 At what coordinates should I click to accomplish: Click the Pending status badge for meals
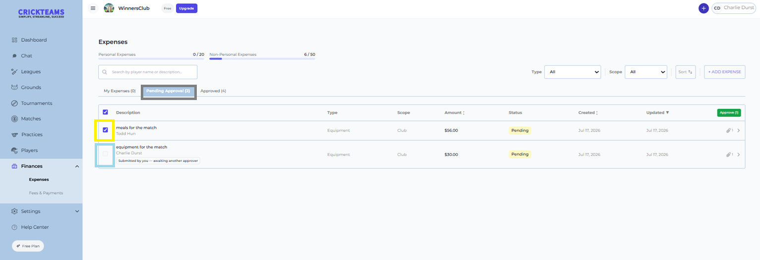point(520,130)
